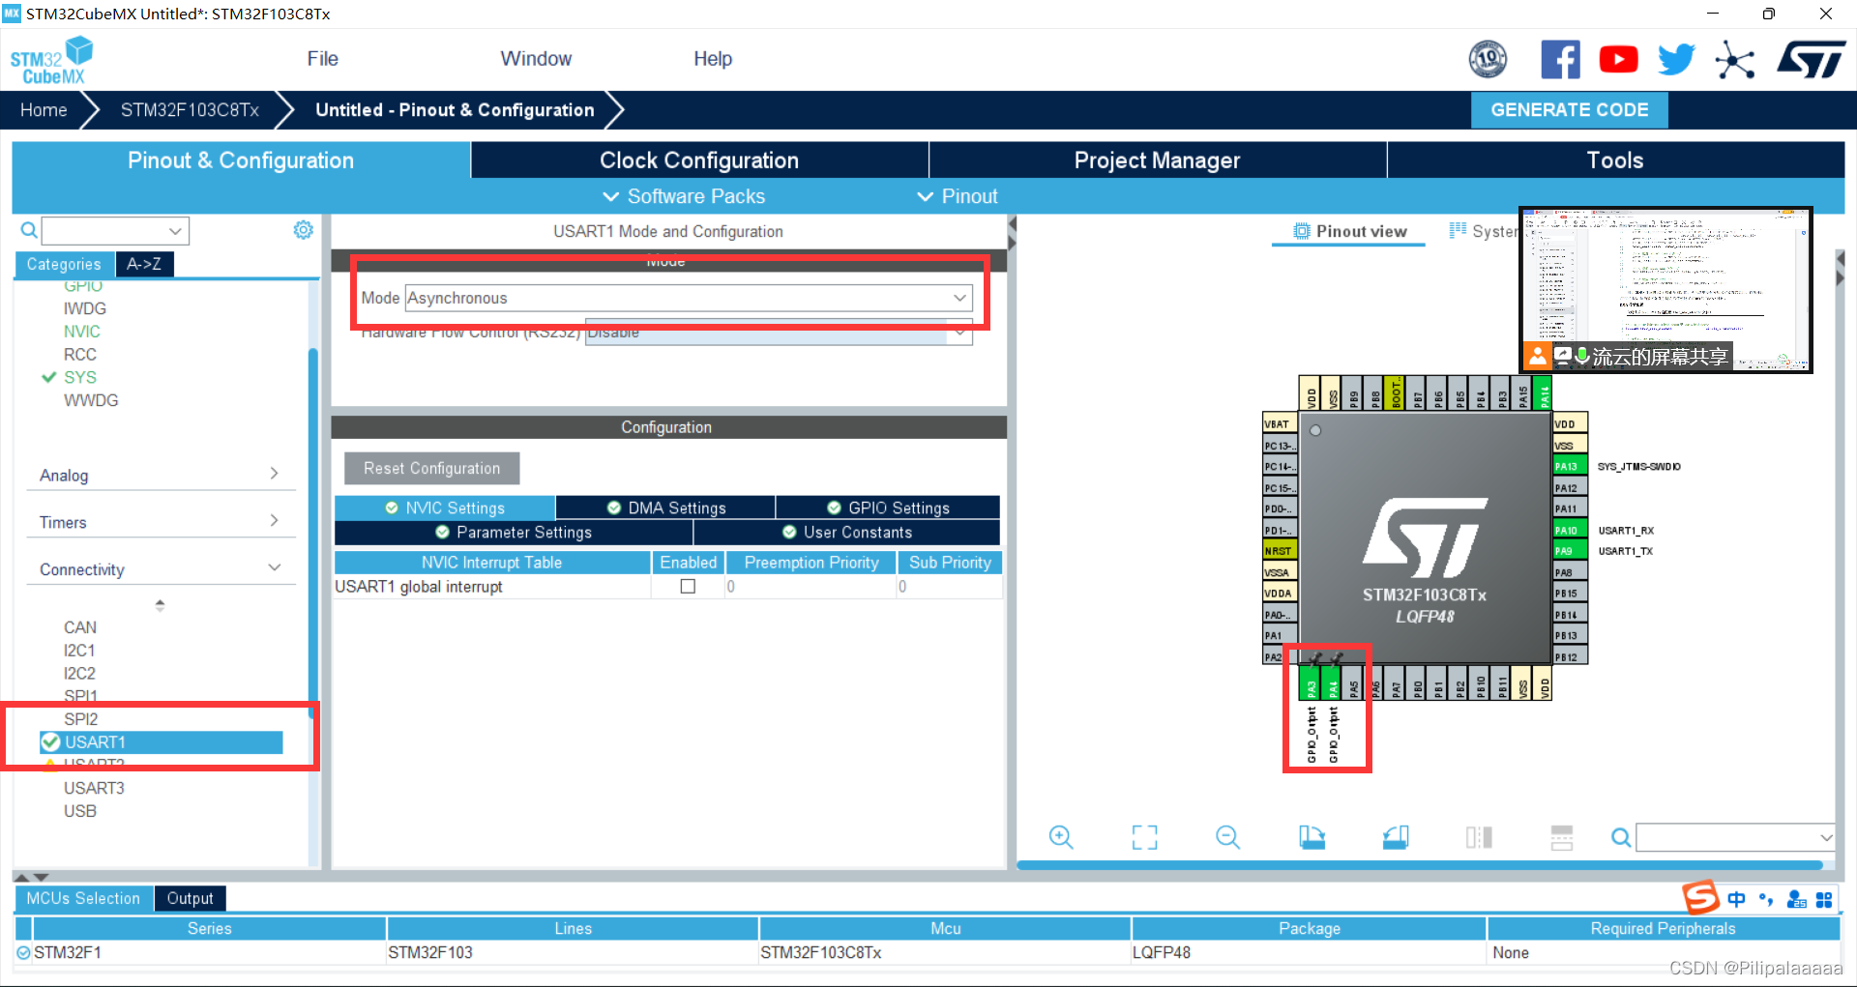Click the green PA10 pin on chip
Viewport: 1857px width, 987px height.
point(1570,530)
